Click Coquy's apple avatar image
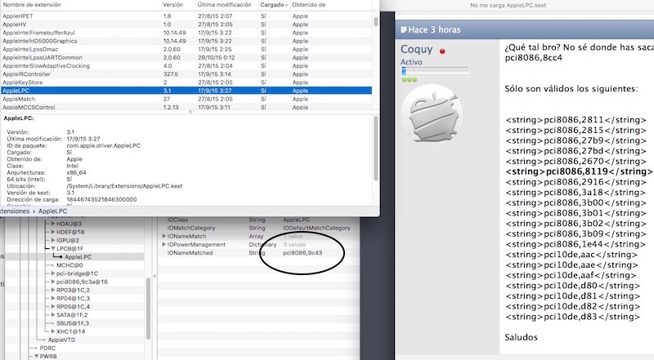Screen dimensions: 654x360 [432, 113]
